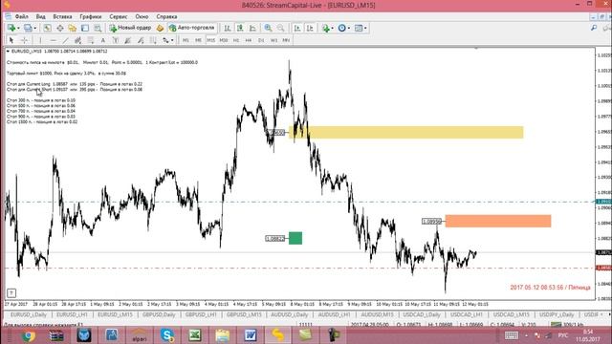Launch MetaEditor from the toolbar
612x344 pixels.
pyautogui.click(x=160, y=28)
